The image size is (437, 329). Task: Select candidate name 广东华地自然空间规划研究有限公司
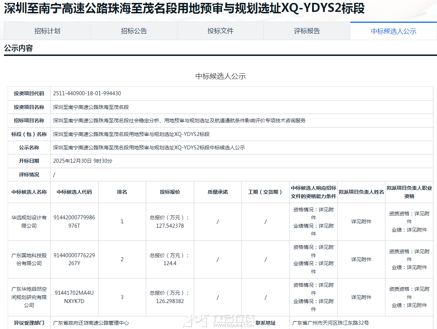(x=29, y=297)
